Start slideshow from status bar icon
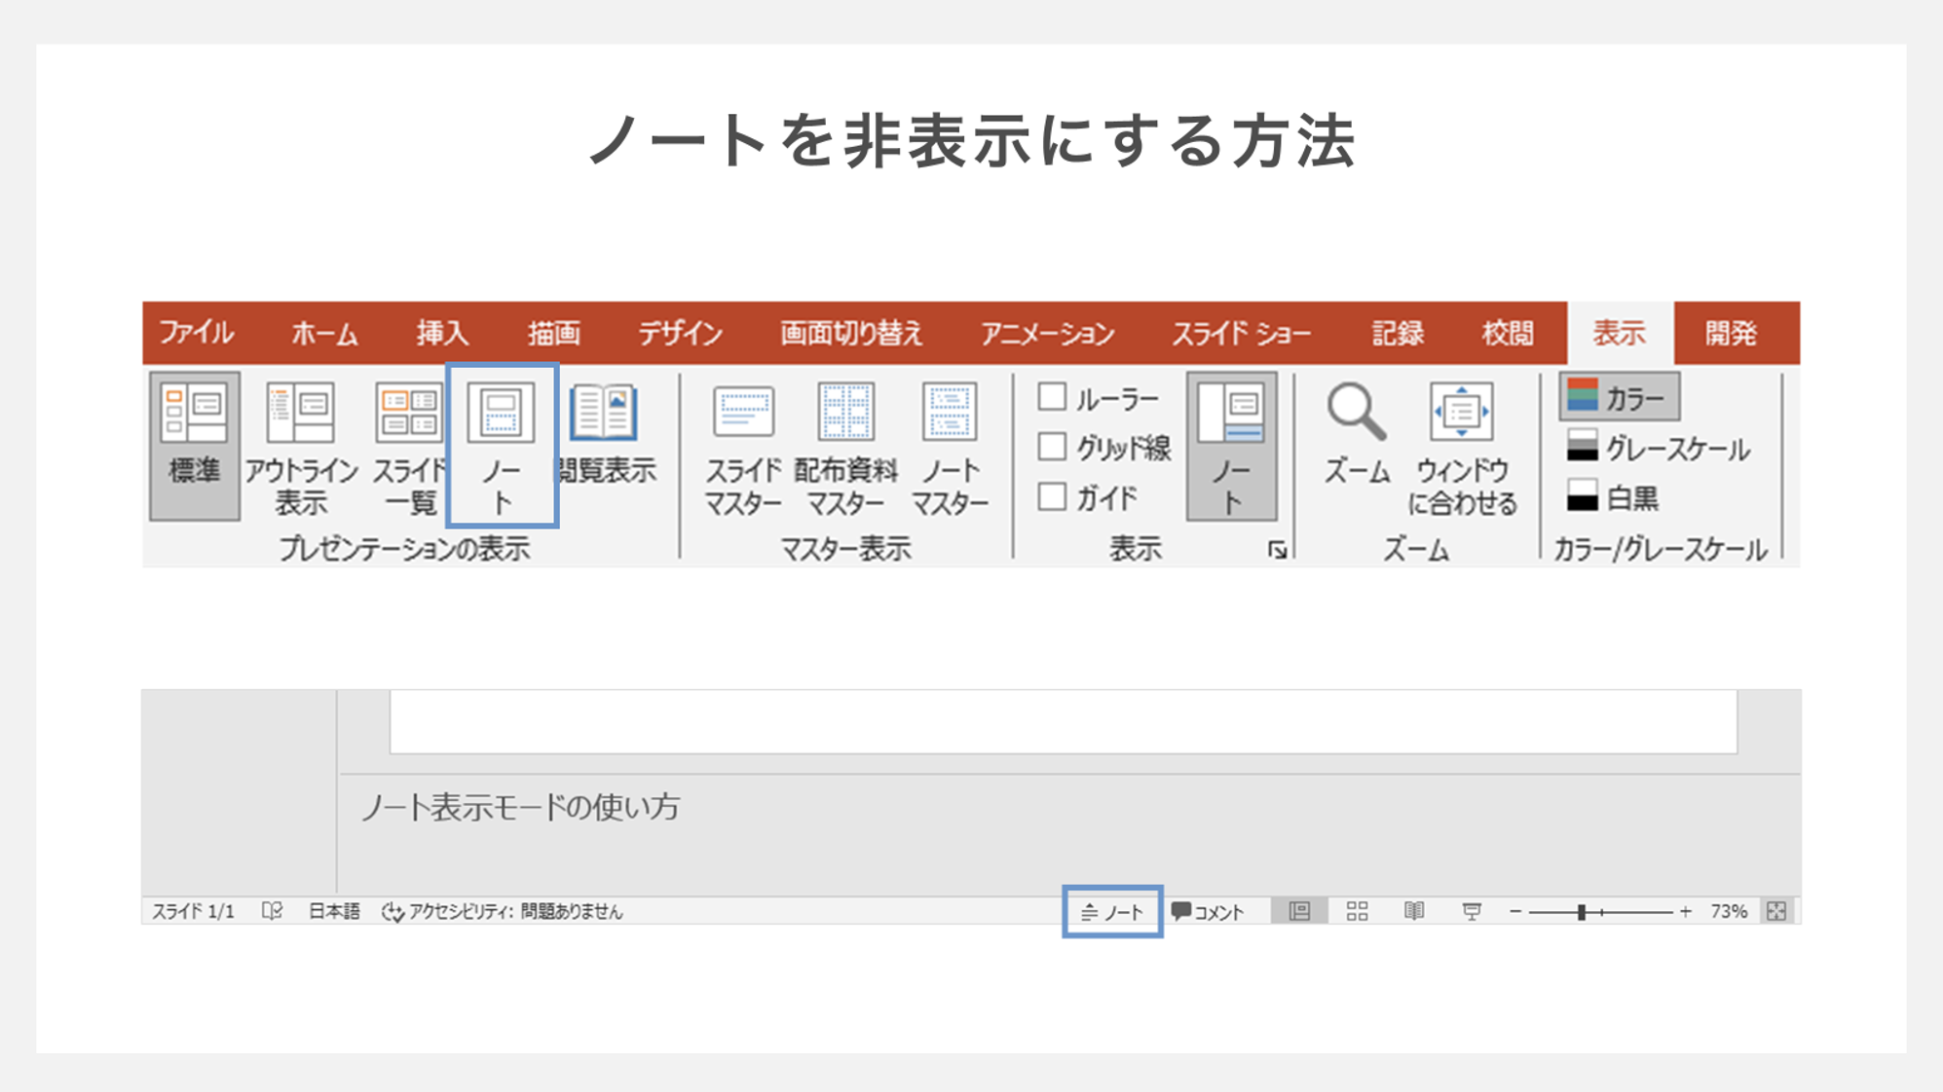This screenshot has height=1092, width=1943. [1472, 911]
